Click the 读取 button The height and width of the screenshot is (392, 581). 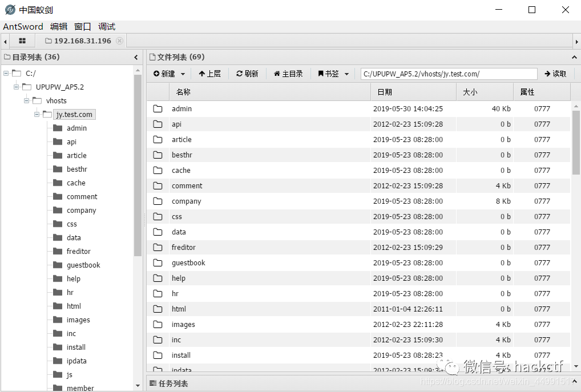[555, 74]
